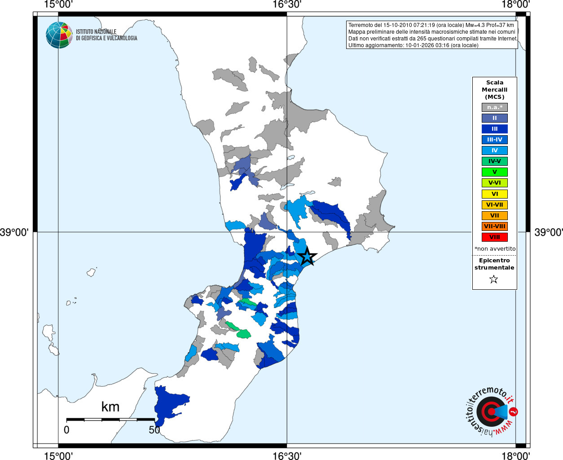The image size is (563, 460).
Task: Select the intensity III legend swatch
Action: point(494,129)
